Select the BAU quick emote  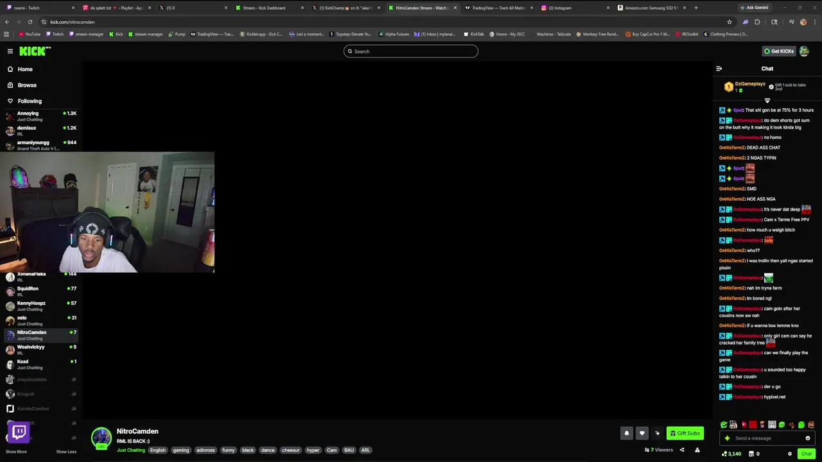(x=772, y=425)
